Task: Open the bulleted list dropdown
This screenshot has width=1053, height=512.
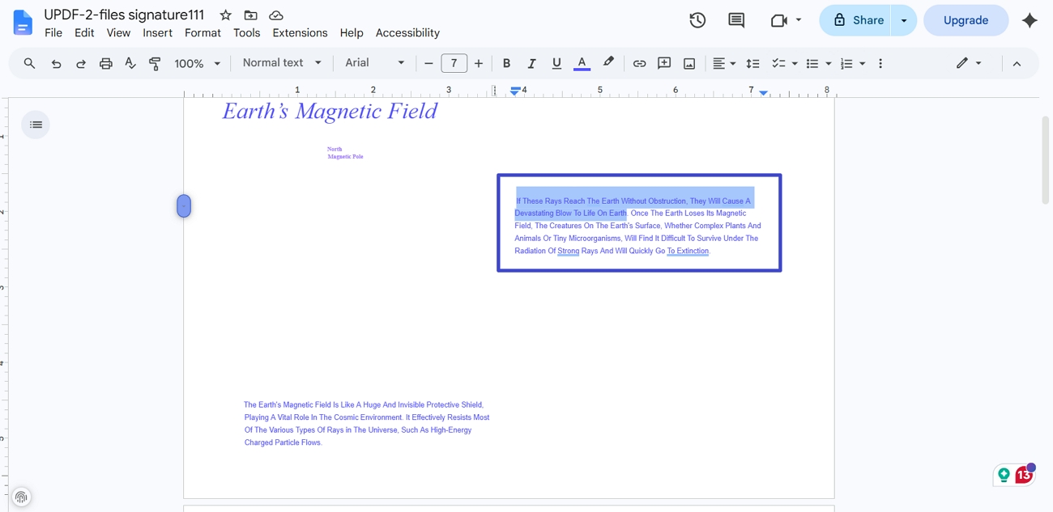Action: [x=819, y=63]
